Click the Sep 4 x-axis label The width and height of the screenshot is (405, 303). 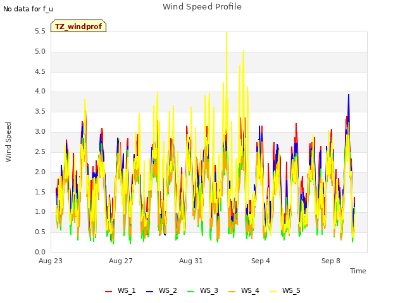pyautogui.click(x=261, y=261)
